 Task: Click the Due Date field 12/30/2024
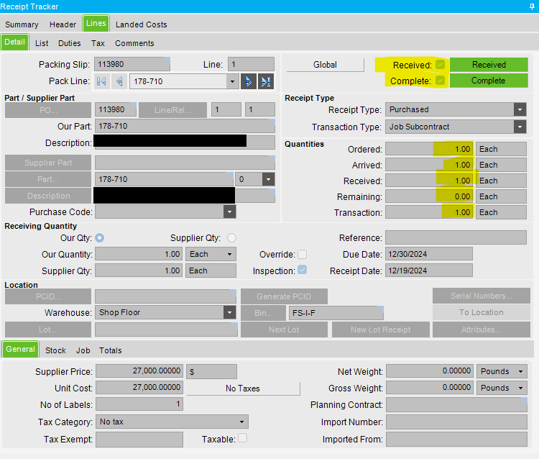point(428,254)
